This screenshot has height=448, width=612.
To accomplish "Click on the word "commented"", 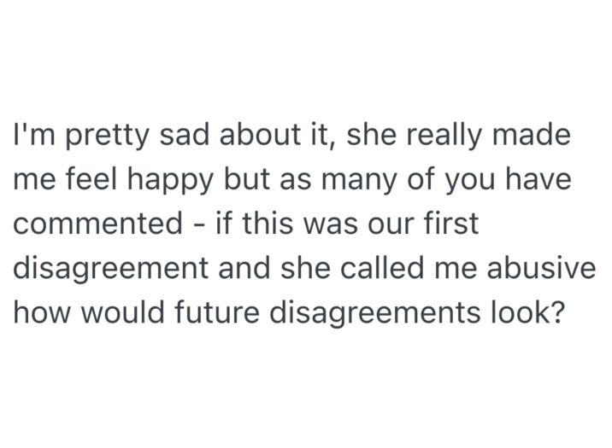I will [92, 225].
